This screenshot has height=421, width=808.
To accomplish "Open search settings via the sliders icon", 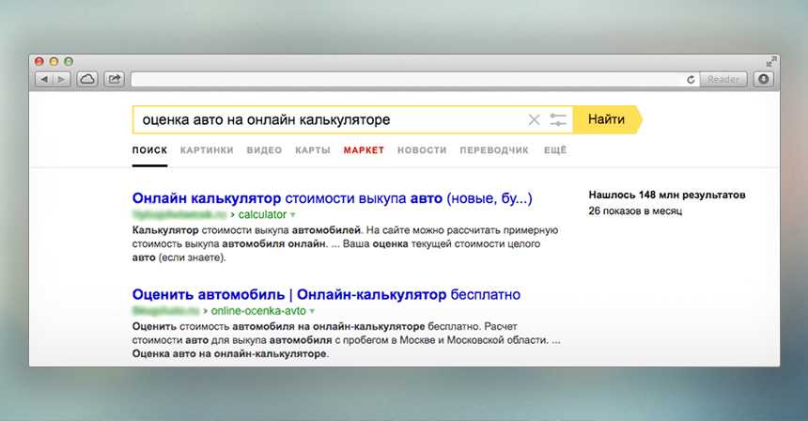I will click(558, 120).
